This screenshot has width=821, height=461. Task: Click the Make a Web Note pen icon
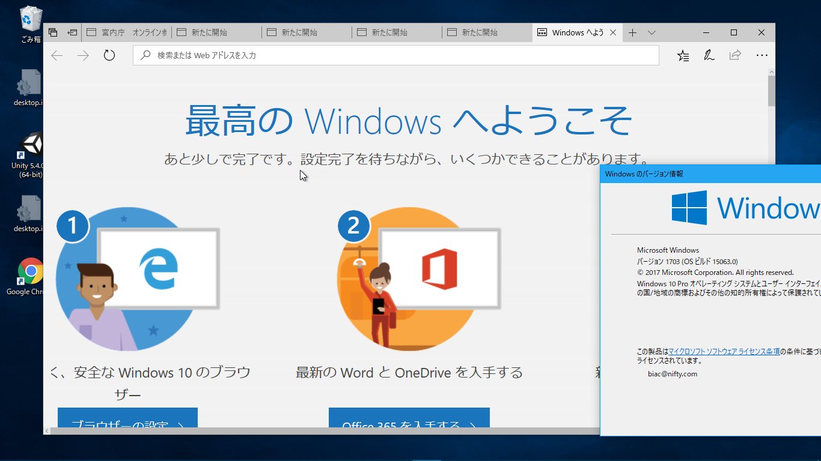(709, 56)
